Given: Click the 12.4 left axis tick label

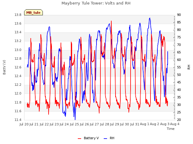Looking at the screenshot, I should coord(18,76).
